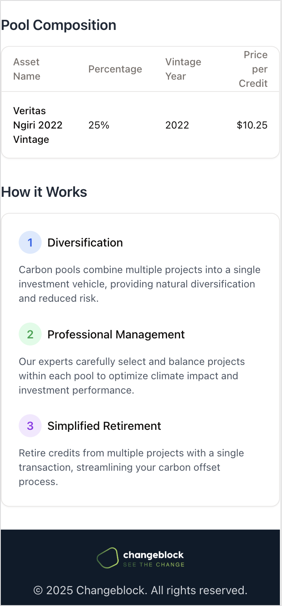Click the blue step 1 circle

click(x=30, y=242)
